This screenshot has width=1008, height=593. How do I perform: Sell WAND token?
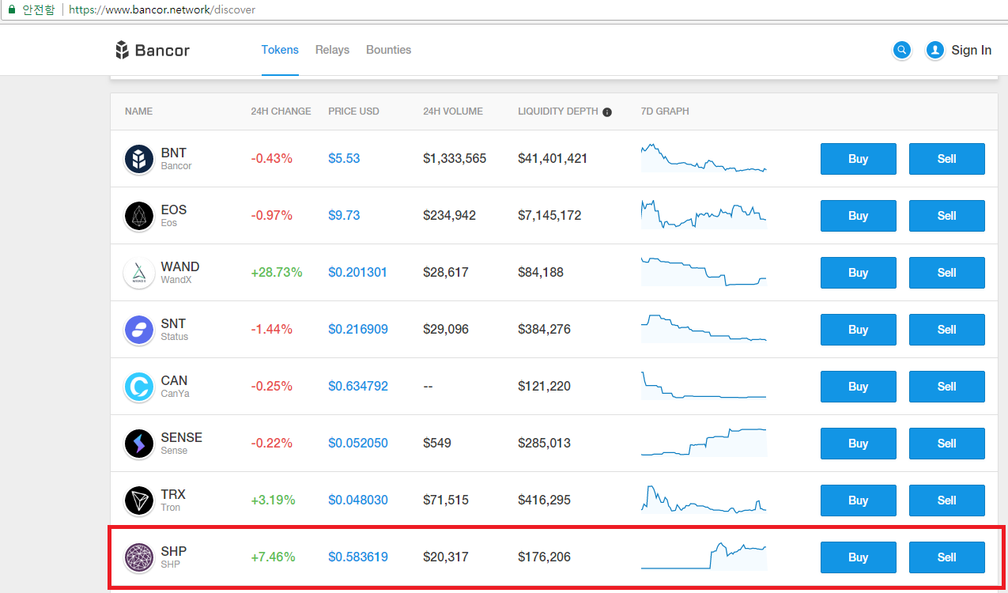[x=947, y=273]
